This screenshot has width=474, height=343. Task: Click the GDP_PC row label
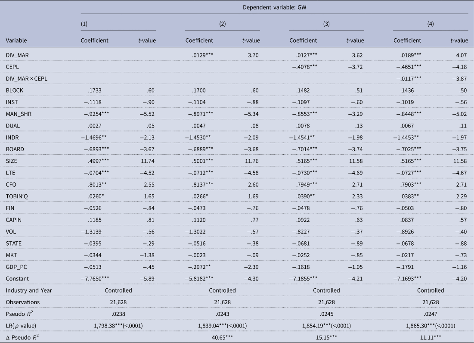(x=17, y=254)
